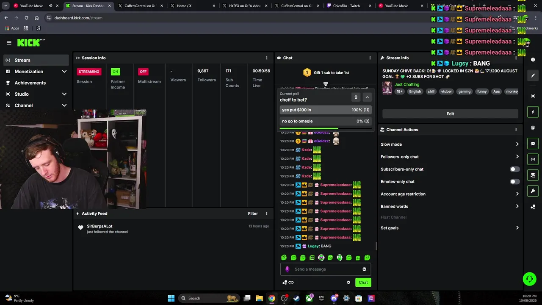Viewport: 542px width, 305px height.
Task: Click SirBurpsALot in the Activity Feed
Action: (100, 226)
